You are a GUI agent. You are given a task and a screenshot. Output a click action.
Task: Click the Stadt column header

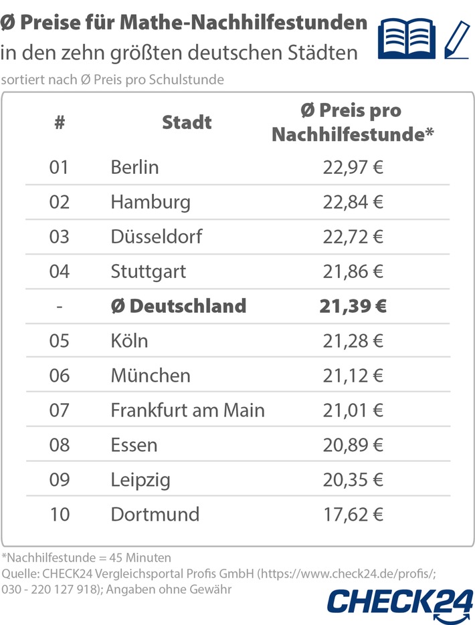[x=187, y=123]
